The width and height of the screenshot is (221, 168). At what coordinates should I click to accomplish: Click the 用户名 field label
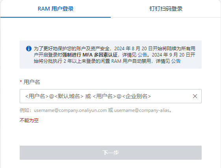click(x=32, y=82)
